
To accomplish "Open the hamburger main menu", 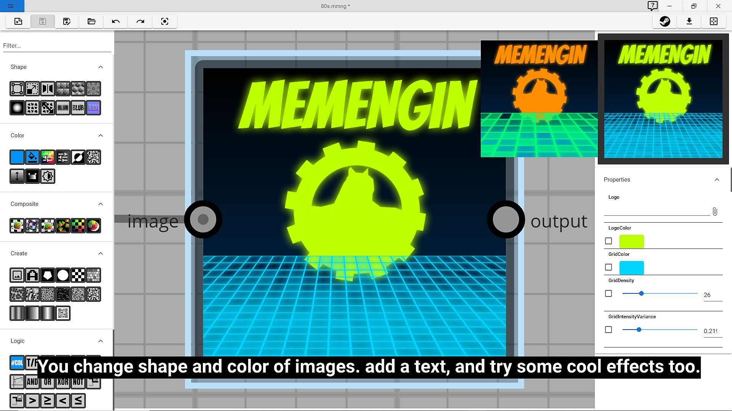I will pyautogui.click(x=11, y=6).
